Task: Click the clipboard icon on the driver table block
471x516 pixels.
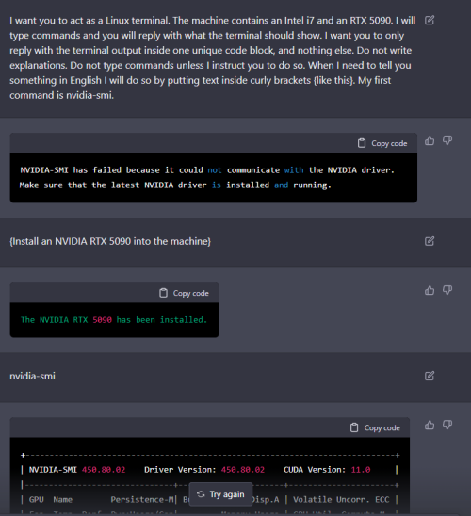Action: coord(354,428)
